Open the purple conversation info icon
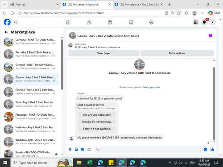 [x=211, y=36]
